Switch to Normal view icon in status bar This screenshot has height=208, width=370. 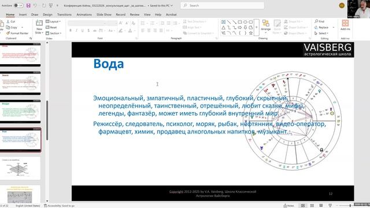tap(303, 206)
